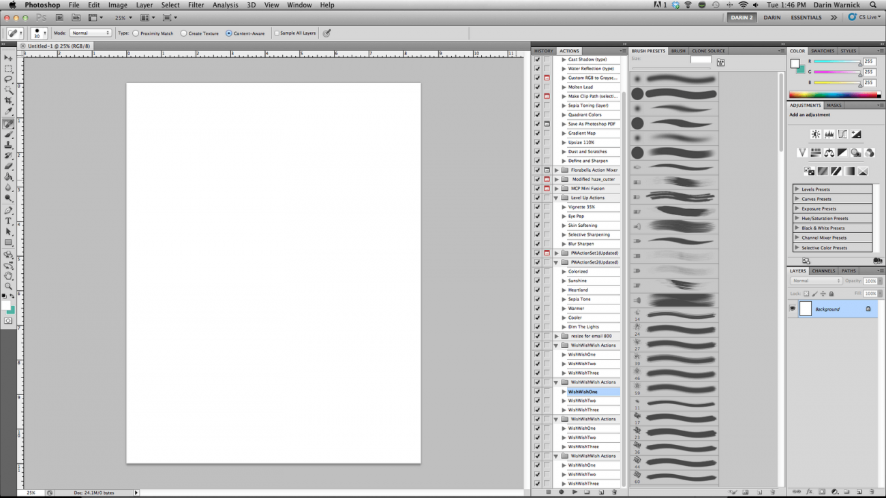Click the CS Live button
The width and height of the screenshot is (886, 498).
[x=864, y=18]
